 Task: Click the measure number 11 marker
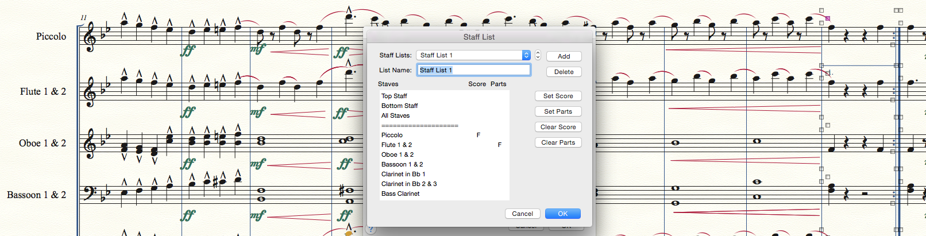coord(83,18)
